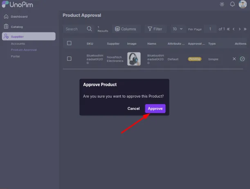Screen dimensions: 250x189
Task: Go to previous page arrow
Action: click(234, 29)
